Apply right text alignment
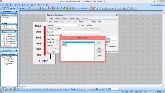 [x=73, y=8]
